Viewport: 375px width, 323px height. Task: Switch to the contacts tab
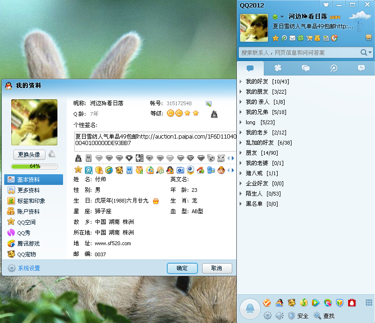pos(250,69)
